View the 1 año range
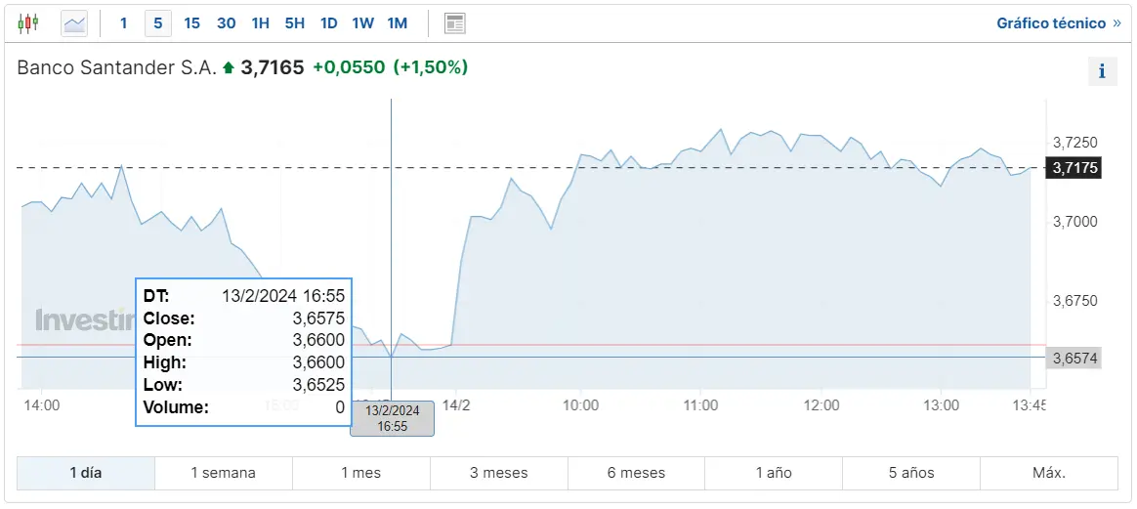Screen dimensions: 1137x509 (x=774, y=474)
